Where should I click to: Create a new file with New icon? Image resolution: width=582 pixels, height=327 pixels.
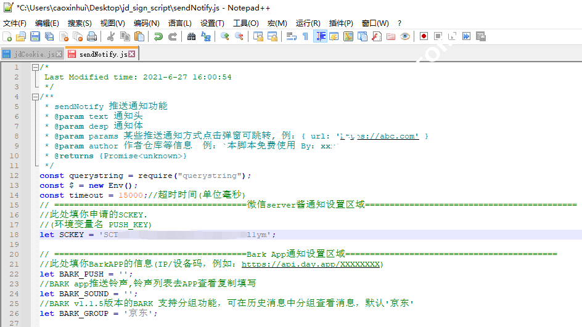[x=7, y=36]
